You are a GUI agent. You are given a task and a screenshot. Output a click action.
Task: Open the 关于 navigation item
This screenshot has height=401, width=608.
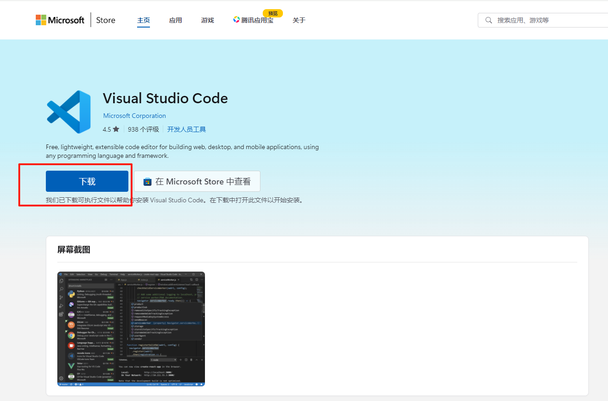coord(299,20)
